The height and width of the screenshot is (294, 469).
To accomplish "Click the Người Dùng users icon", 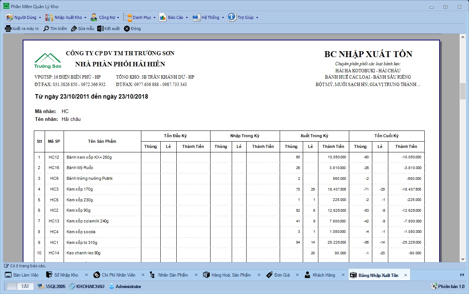I will pyautogui.click(x=9, y=17).
